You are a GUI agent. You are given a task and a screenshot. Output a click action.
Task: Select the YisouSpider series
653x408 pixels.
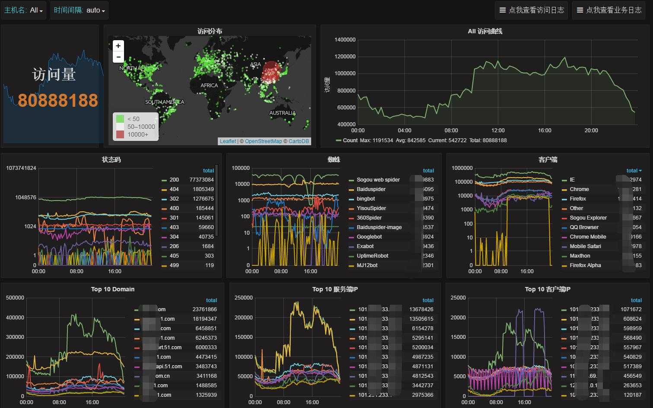click(371, 208)
